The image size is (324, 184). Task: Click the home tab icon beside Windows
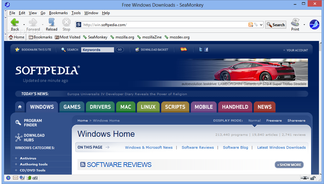(20, 107)
